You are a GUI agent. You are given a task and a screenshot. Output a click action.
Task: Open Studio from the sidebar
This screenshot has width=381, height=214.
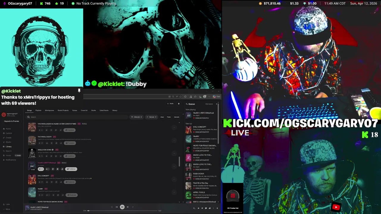[x=7, y=142]
